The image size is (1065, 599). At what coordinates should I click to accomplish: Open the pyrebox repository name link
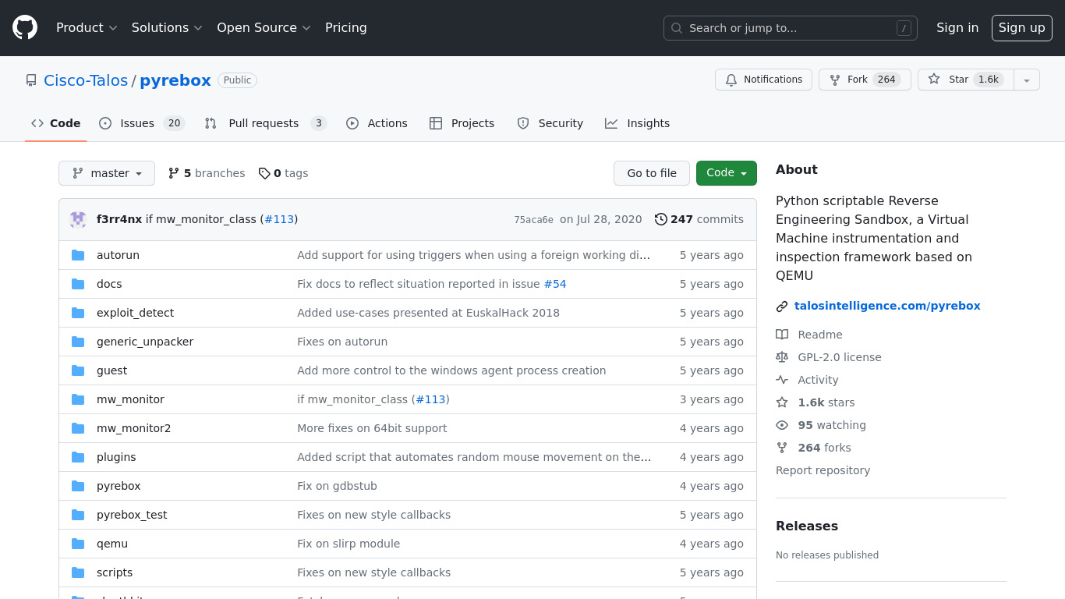[x=175, y=80]
